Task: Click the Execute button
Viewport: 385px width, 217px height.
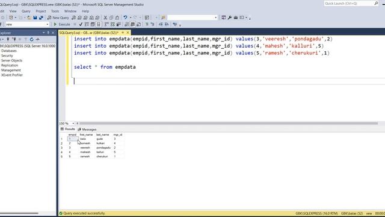Action: 62,24
